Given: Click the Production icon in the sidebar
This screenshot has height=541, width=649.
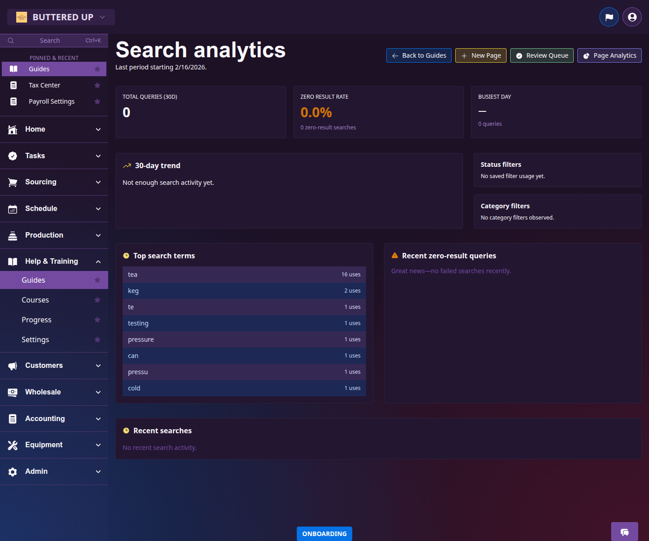Looking at the screenshot, I should (13, 235).
